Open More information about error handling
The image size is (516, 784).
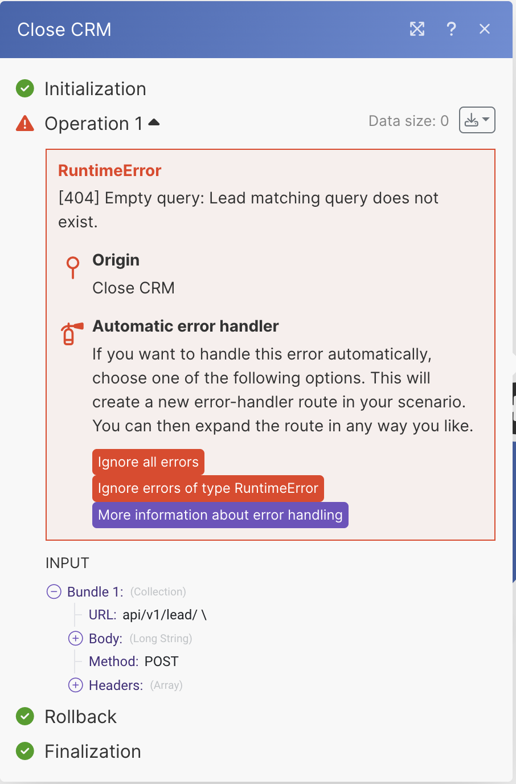[x=220, y=515]
